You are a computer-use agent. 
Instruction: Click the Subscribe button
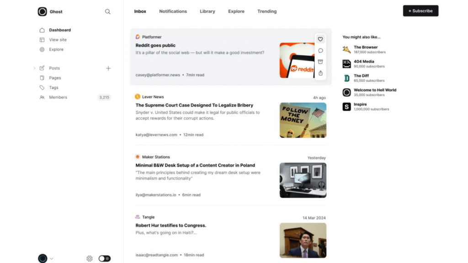(x=420, y=11)
